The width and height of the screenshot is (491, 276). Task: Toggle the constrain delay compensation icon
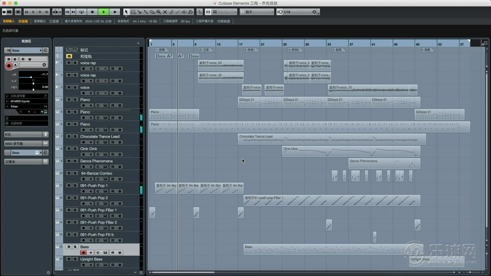(18, 12)
